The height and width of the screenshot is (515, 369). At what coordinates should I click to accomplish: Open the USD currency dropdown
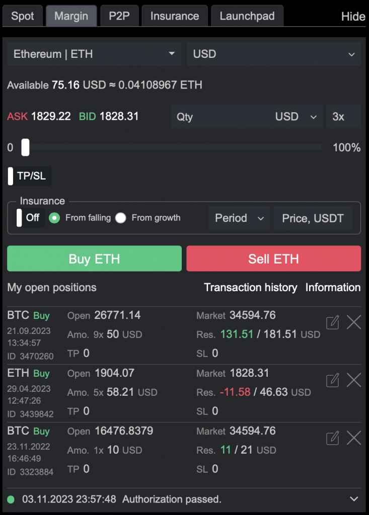coord(274,54)
